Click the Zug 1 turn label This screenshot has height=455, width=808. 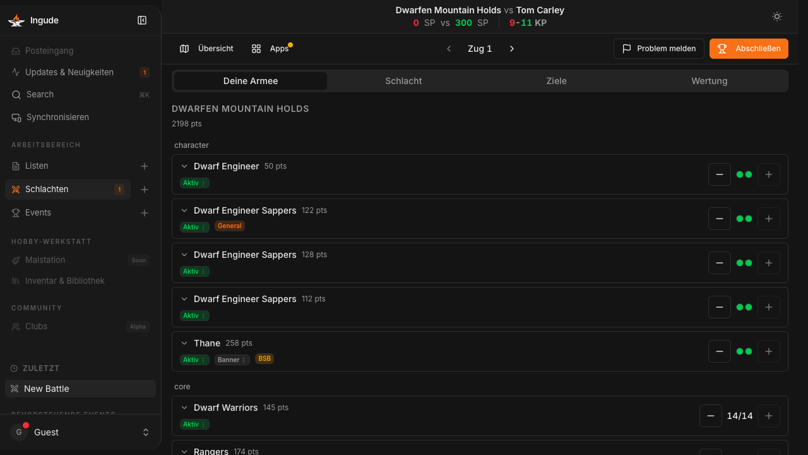(x=480, y=49)
